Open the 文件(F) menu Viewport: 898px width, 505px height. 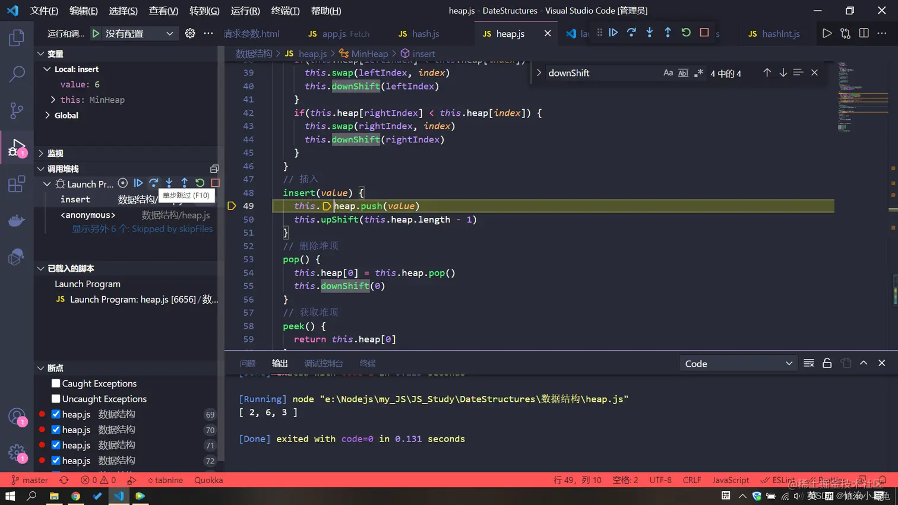44,11
